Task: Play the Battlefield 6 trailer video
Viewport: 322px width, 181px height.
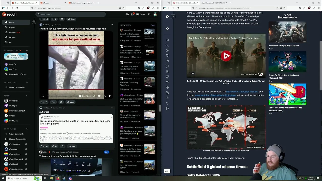Action: 226,56
